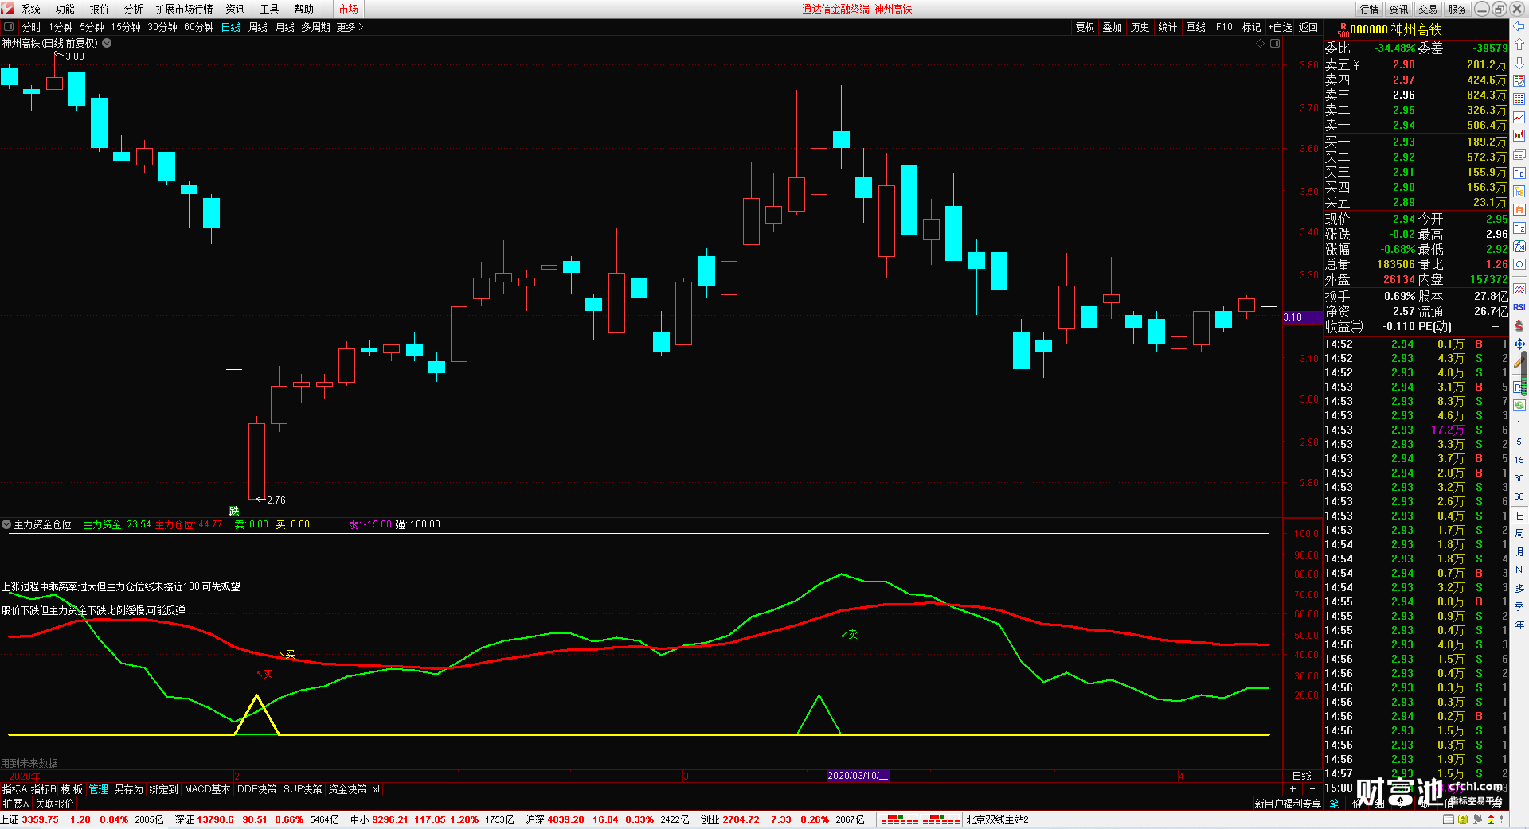
Task: Open the f(x) formula sidebar icon
Action: 1519,246
